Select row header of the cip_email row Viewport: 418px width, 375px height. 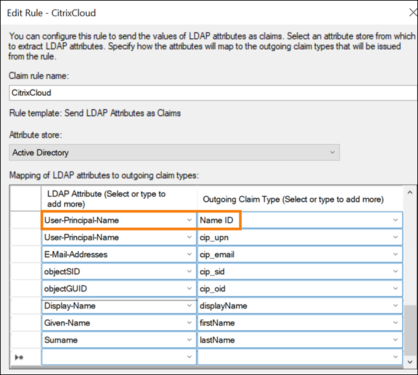click(25, 255)
